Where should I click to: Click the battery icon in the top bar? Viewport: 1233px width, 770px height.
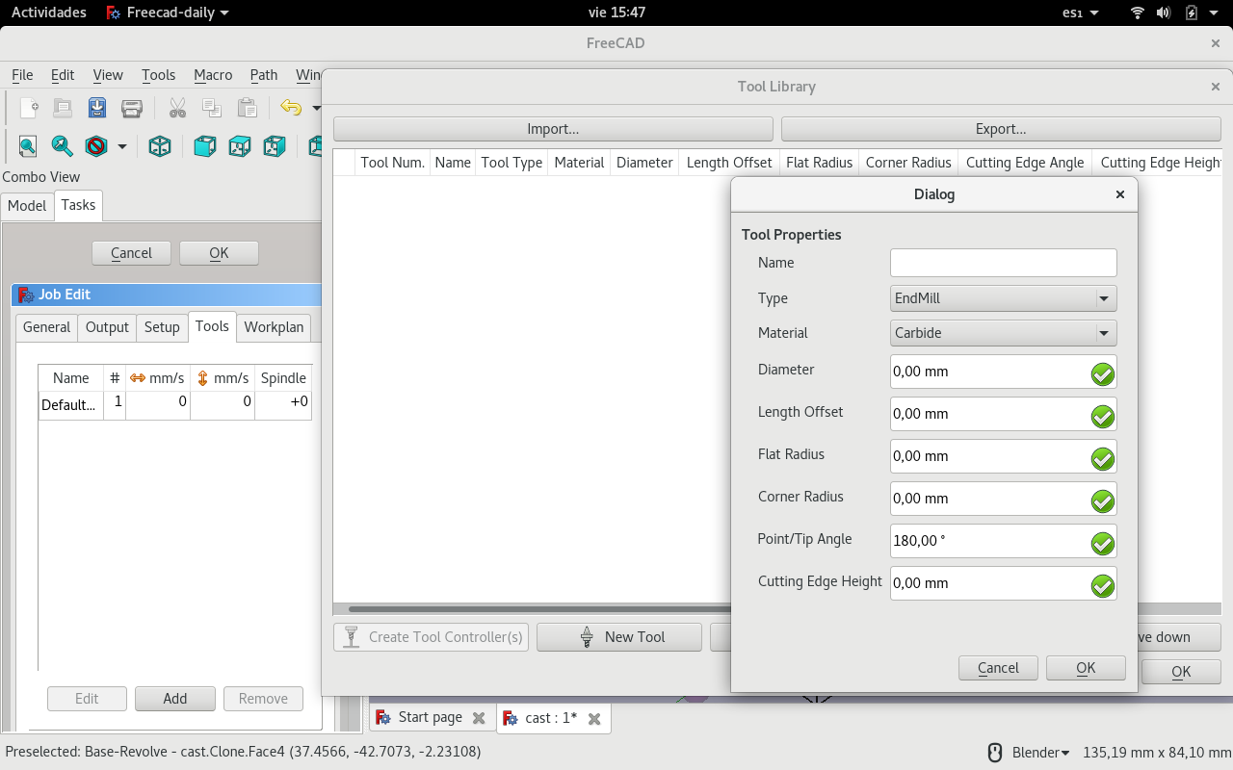[1192, 13]
